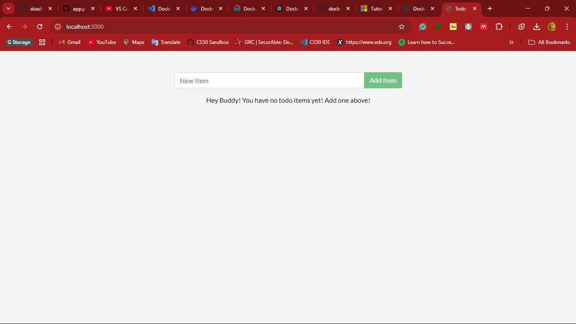
Task: Open the memory saver leaf icon
Action: 521,26
